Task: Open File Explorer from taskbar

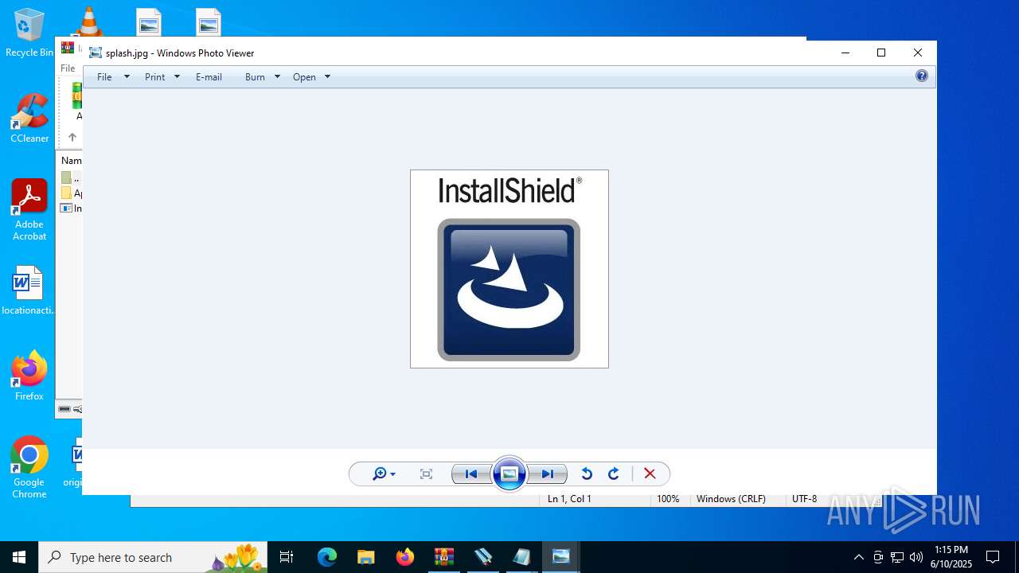Action: (365, 557)
